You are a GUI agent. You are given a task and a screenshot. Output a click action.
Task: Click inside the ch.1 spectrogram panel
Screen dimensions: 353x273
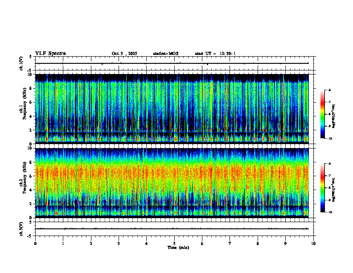pos(172,109)
